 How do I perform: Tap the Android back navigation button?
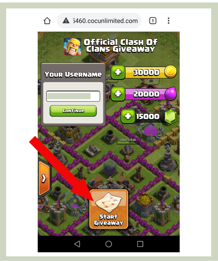tap(77, 244)
